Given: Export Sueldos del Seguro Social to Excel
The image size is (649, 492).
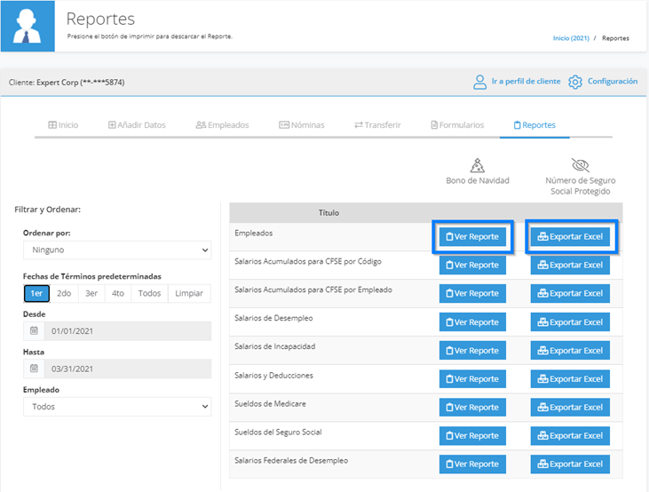Looking at the screenshot, I should coord(570,436).
